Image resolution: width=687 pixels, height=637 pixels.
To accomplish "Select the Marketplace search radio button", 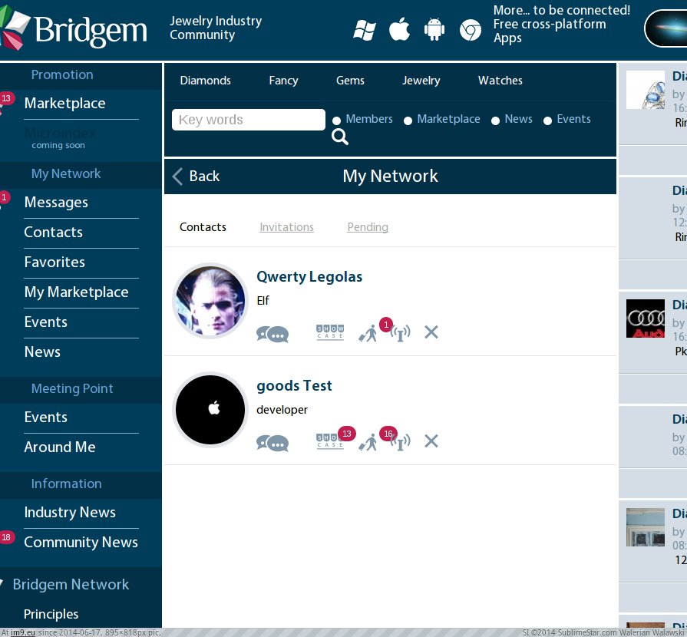I will (408, 120).
